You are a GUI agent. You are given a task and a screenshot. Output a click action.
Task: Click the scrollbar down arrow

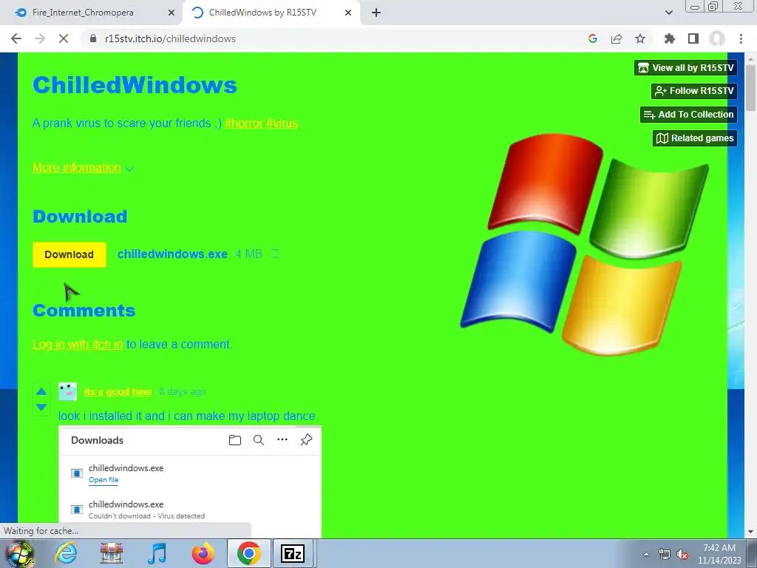tap(750, 532)
